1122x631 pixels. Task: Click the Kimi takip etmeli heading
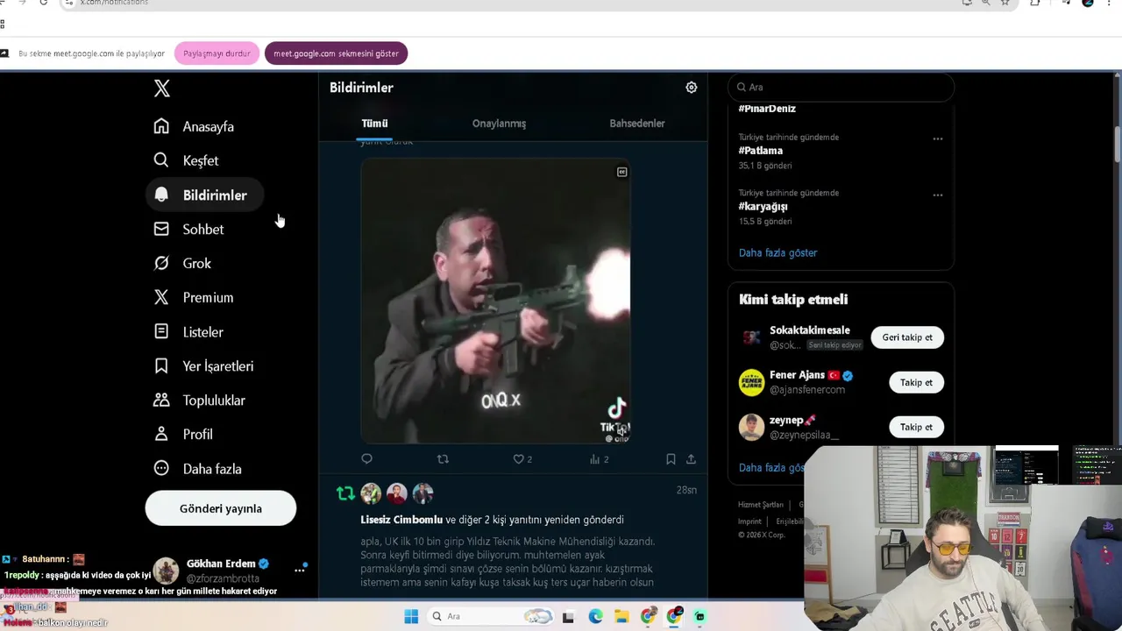pyautogui.click(x=793, y=300)
